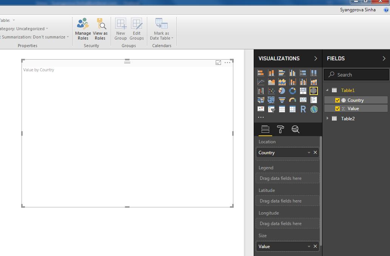Select the Card visual with 123
Viewport: 390px width, 256px height.
pyautogui.click(x=303, y=100)
